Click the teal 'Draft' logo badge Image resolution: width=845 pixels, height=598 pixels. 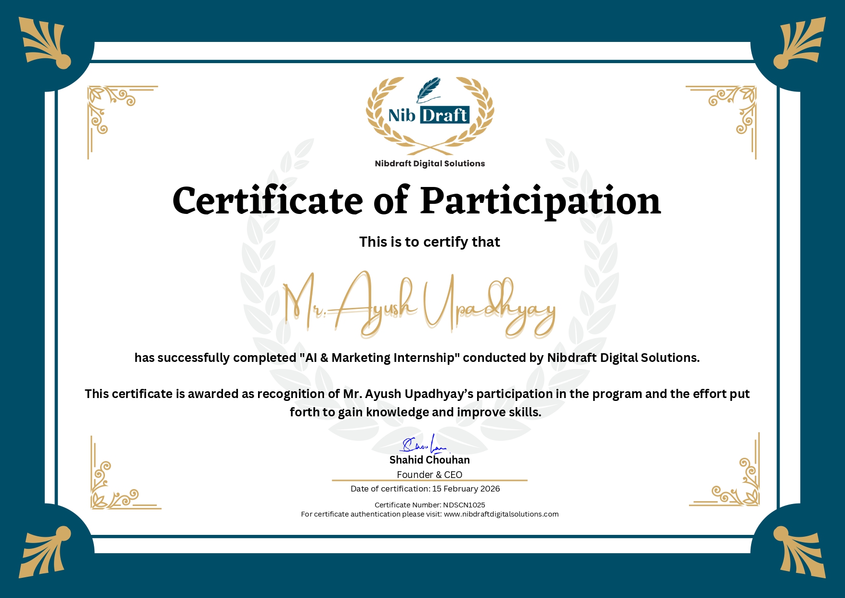[444, 115]
